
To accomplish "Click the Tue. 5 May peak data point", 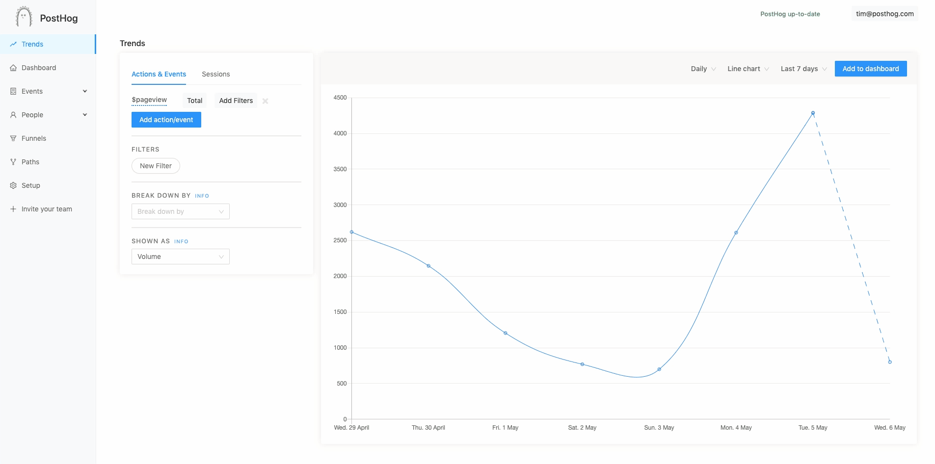I will click(813, 113).
